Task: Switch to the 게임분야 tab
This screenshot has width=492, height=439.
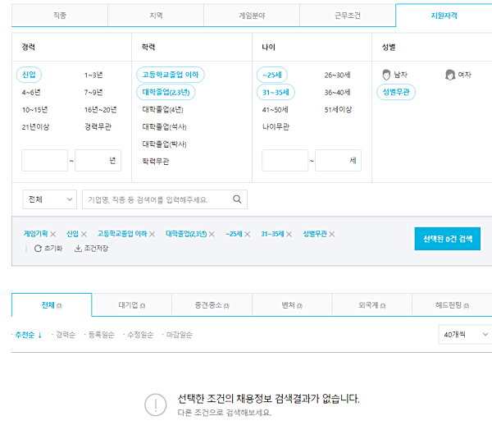Action: pos(252,16)
